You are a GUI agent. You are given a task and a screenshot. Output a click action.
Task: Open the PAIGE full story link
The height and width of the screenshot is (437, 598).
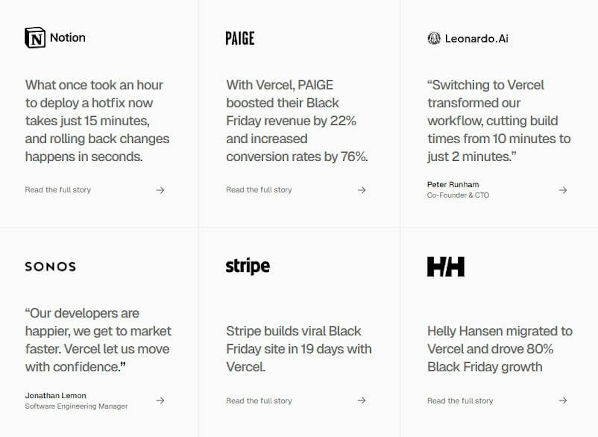point(259,190)
